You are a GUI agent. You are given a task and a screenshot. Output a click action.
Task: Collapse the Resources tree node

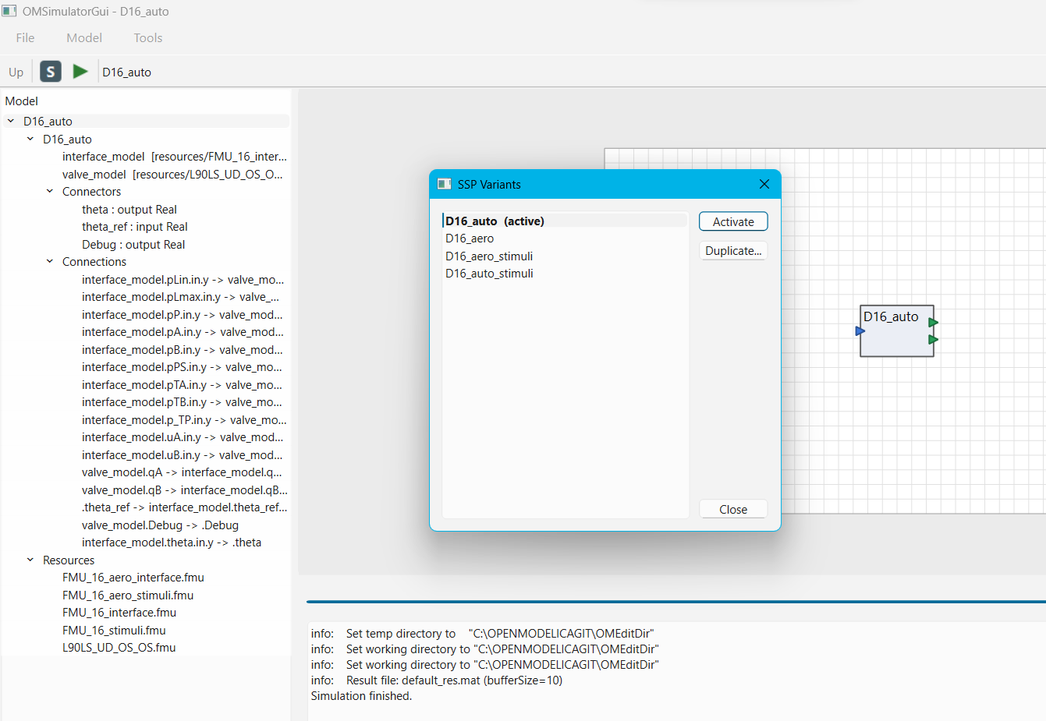30,560
